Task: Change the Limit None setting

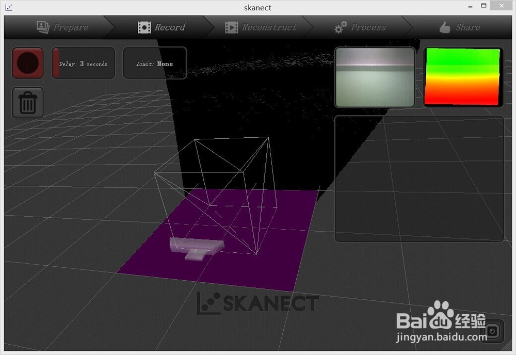Action: click(x=155, y=63)
